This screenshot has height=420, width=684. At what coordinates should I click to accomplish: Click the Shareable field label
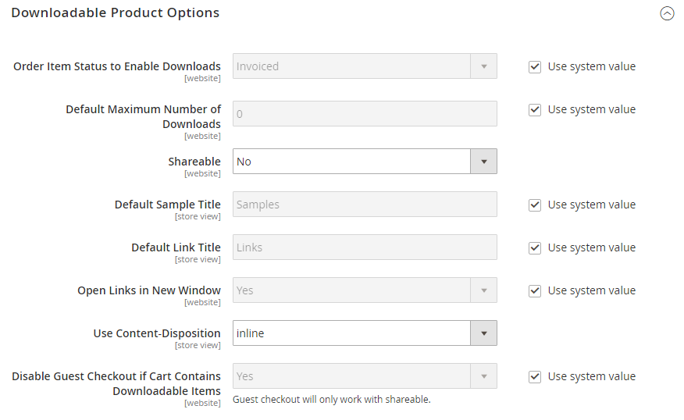[x=194, y=162]
